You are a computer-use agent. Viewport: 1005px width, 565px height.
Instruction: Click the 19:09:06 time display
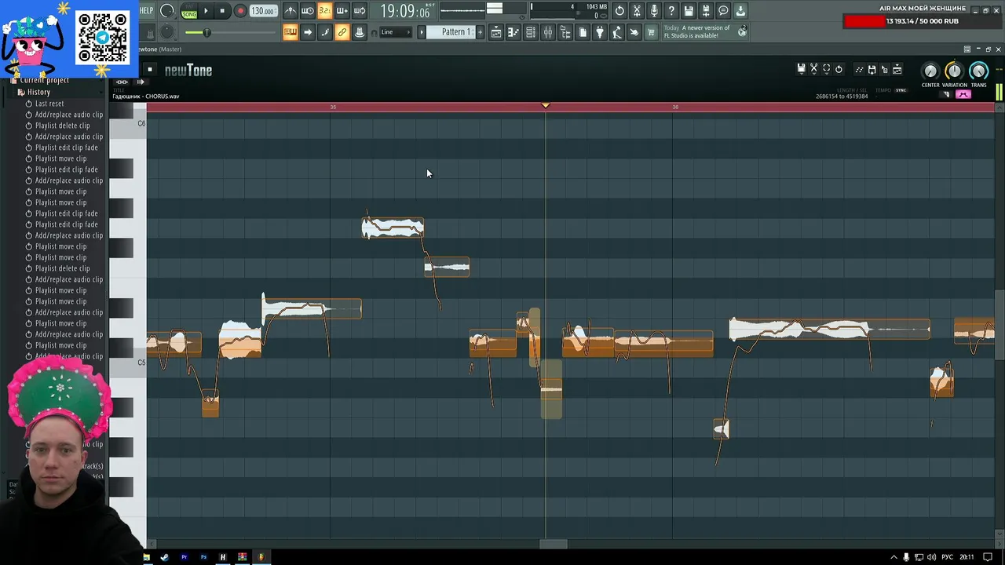point(404,11)
